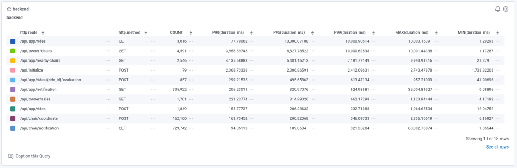Sort by MAX(duration_ms) column arrows
The height and width of the screenshot is (168, 517).
click(436, 33)
